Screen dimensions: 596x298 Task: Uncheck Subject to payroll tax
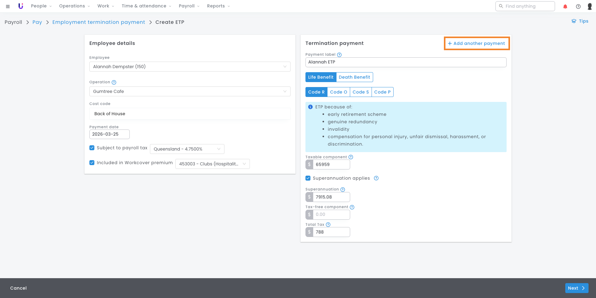(x=92, y=148)
